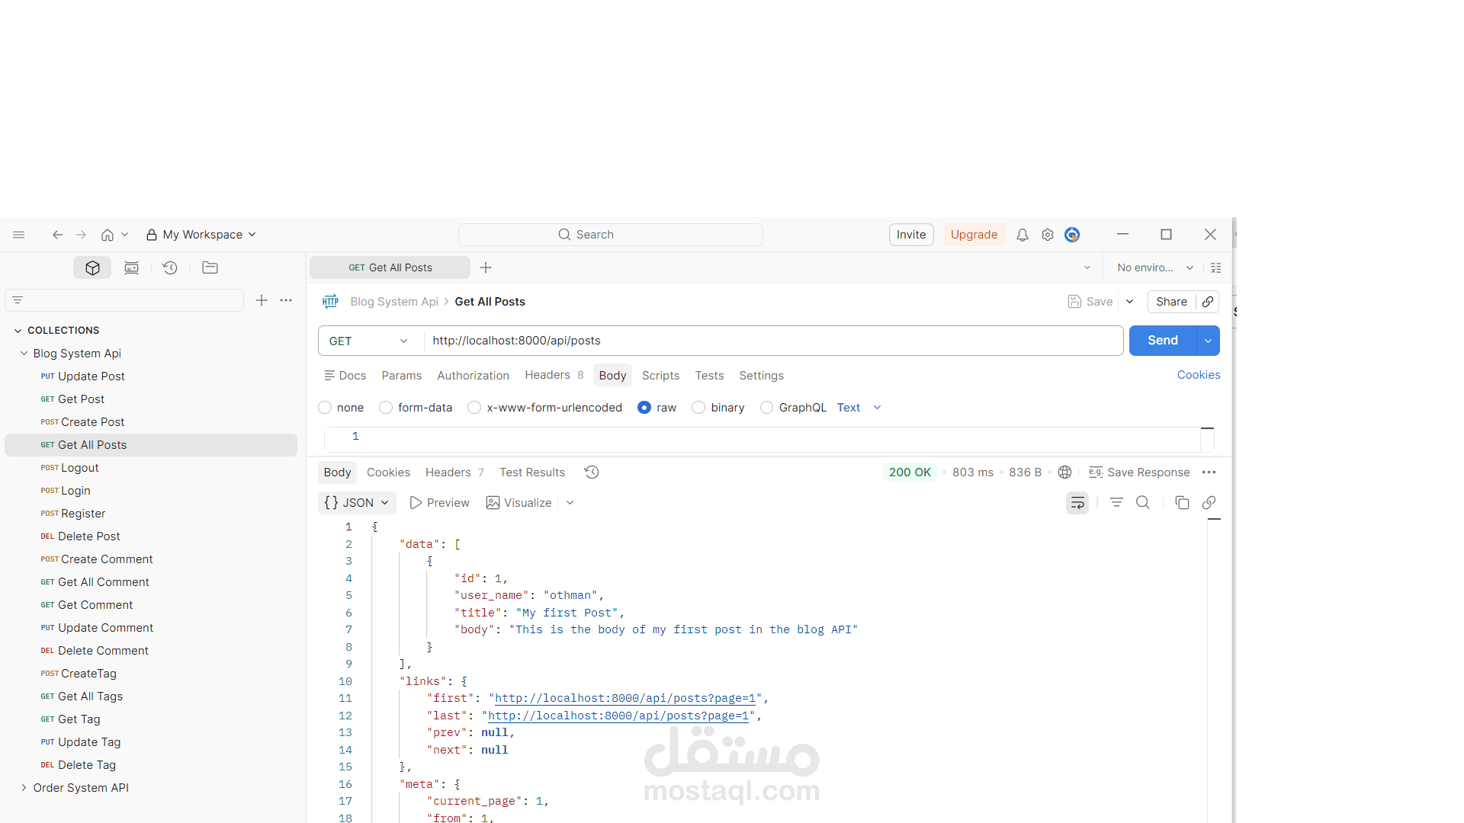Screen dimensions: 1464x823
Task: Open the Environments sidebar icon
Action: pos(131,267)
